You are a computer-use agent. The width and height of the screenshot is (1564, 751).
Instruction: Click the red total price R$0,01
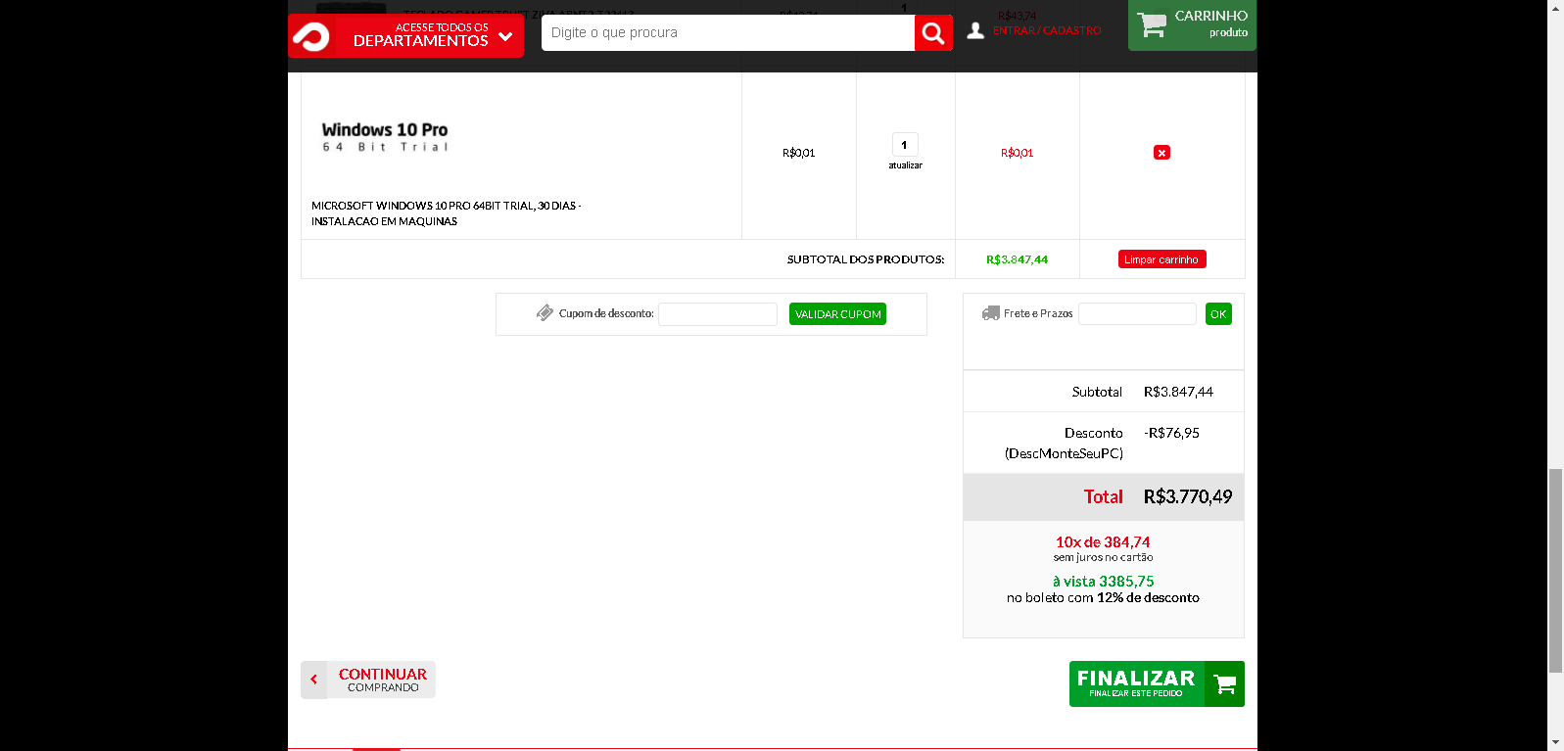[1017, 153]
